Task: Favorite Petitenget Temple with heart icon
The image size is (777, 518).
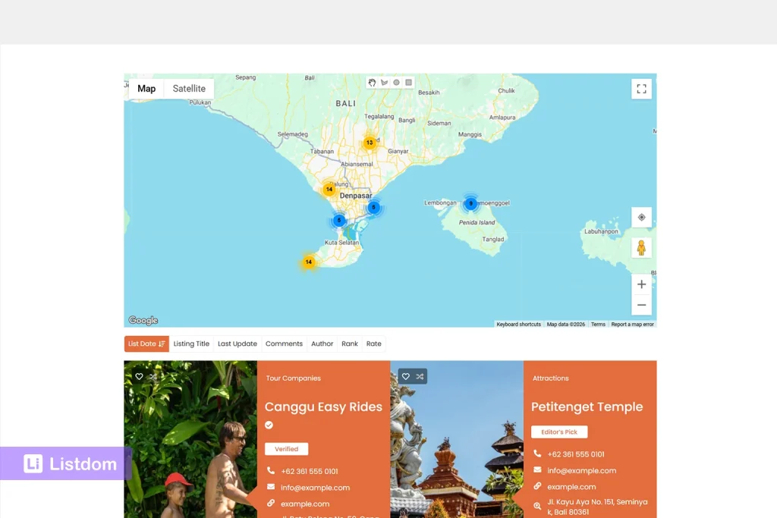Action: [406, 376]
